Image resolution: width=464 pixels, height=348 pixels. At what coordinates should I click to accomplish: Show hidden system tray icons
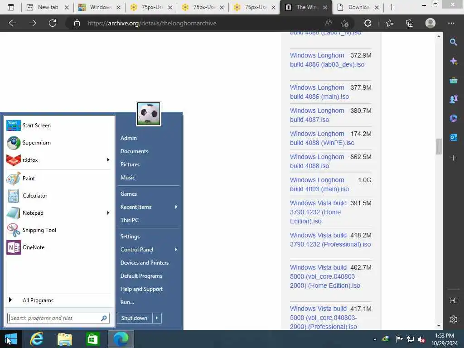pos(375,339)
